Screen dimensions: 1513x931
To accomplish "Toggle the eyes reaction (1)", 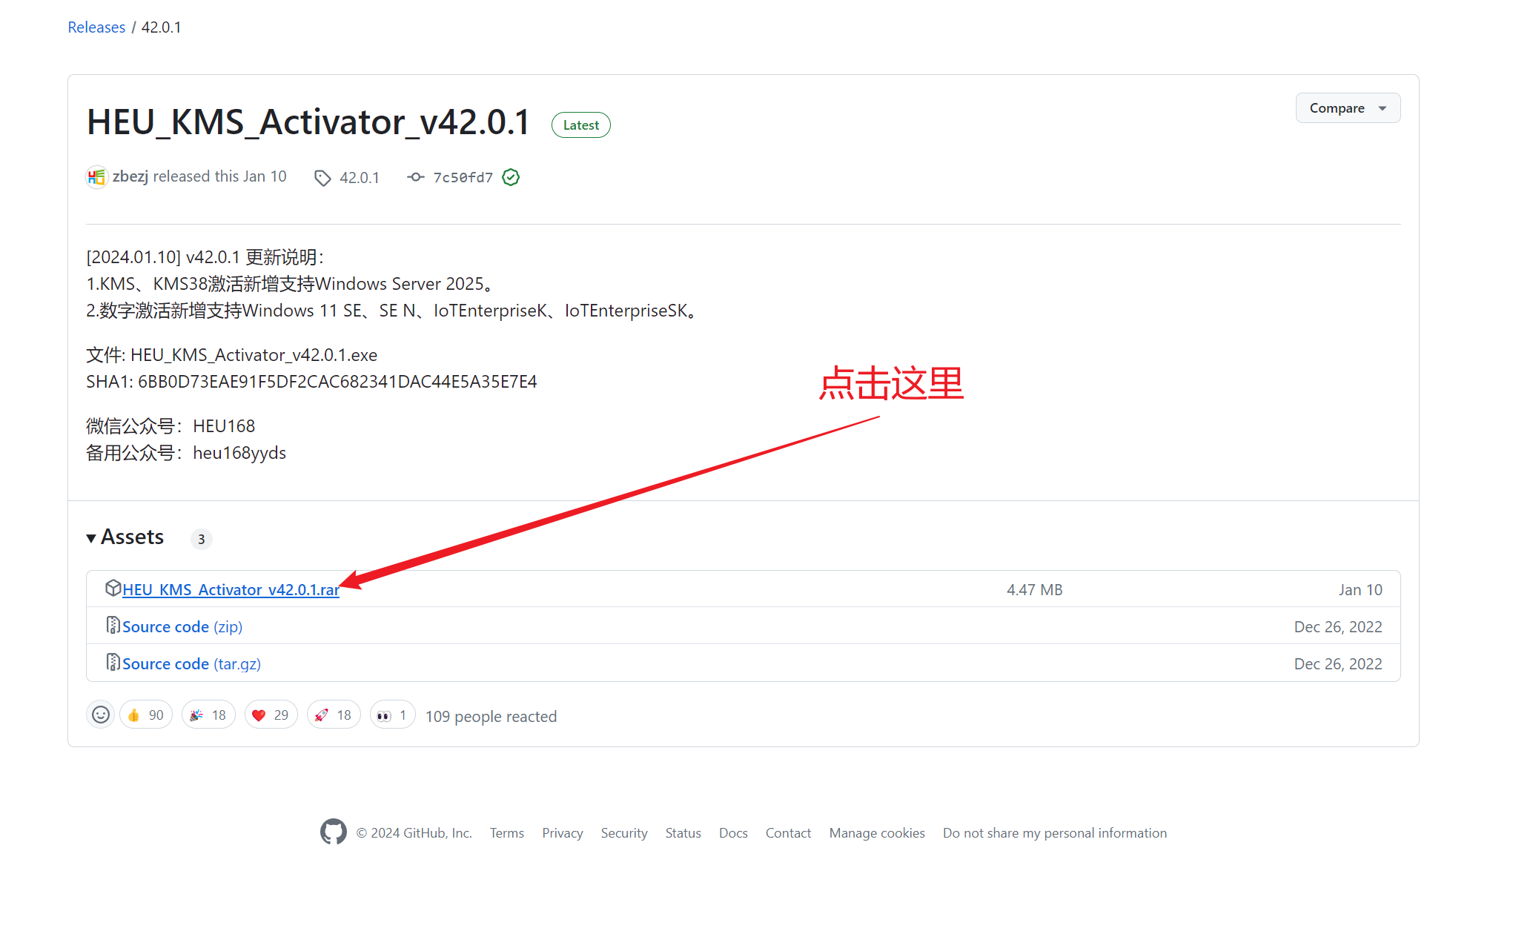I will 392,715.
